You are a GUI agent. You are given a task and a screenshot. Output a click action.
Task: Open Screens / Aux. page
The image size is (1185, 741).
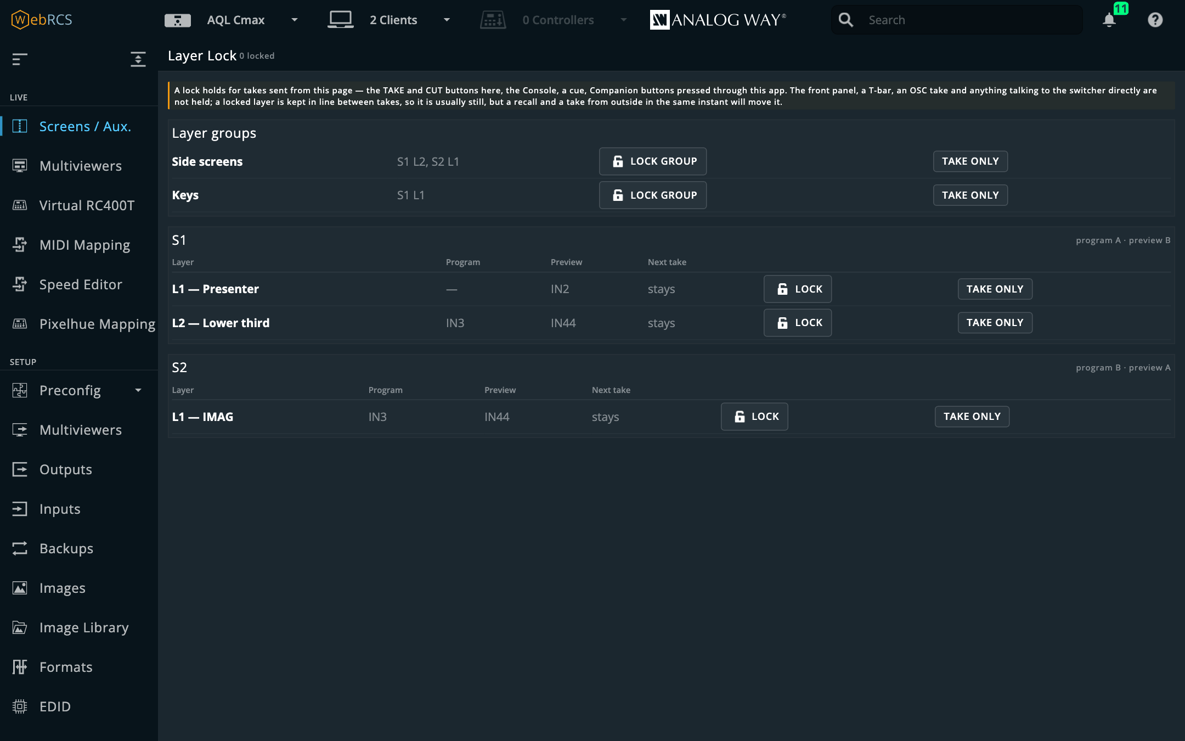(79, 126)
